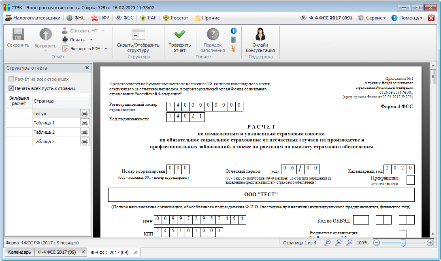Click the Регистрационный номер страхователя field
This screenshot has height=261, width=441.
tap(205, 107)
